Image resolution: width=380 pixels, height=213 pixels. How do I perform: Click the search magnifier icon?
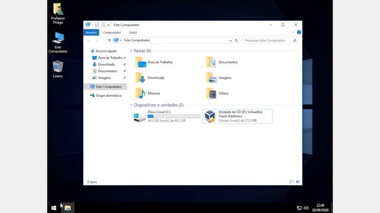click(294, 41)
